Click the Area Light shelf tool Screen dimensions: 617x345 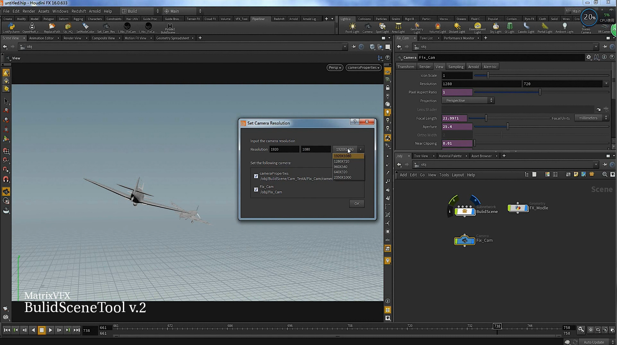click(398, 28)
